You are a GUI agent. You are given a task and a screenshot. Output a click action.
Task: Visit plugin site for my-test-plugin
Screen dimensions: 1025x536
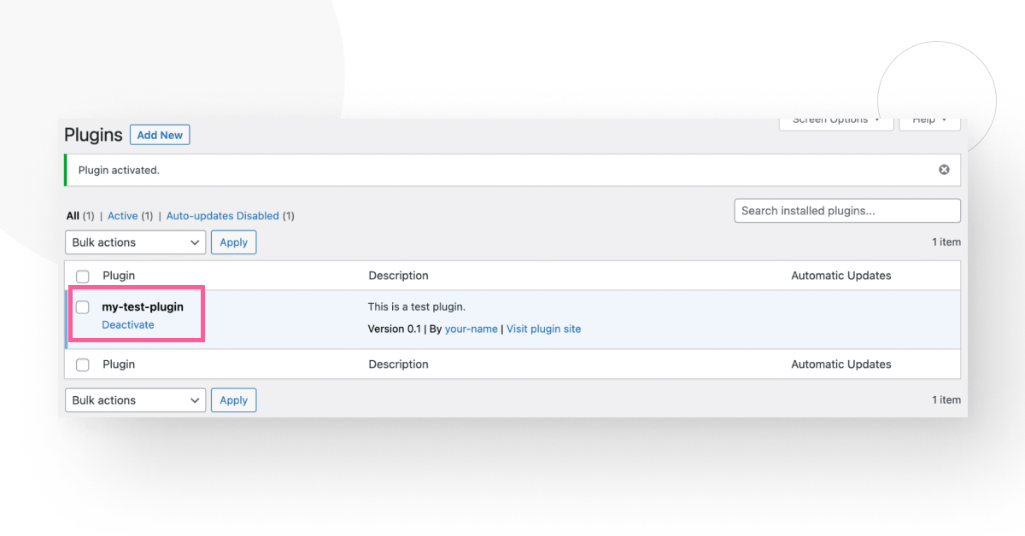(543, 328)
